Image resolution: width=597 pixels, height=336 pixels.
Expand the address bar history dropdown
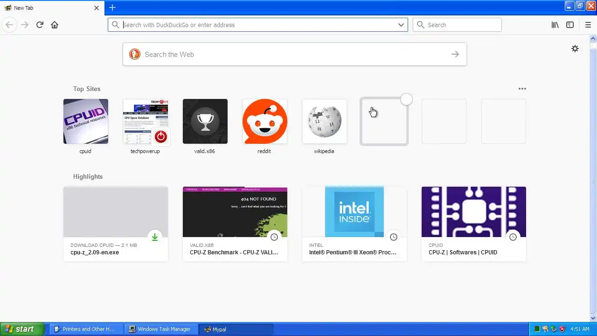click(x=401, y=25)
